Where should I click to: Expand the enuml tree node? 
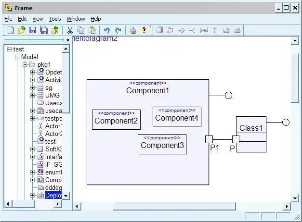tap(33, 172)
